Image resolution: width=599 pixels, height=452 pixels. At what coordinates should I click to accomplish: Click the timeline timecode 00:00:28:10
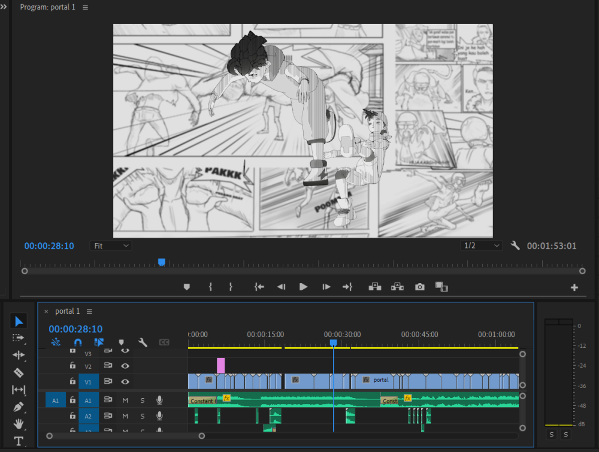(x=75, y=329)
